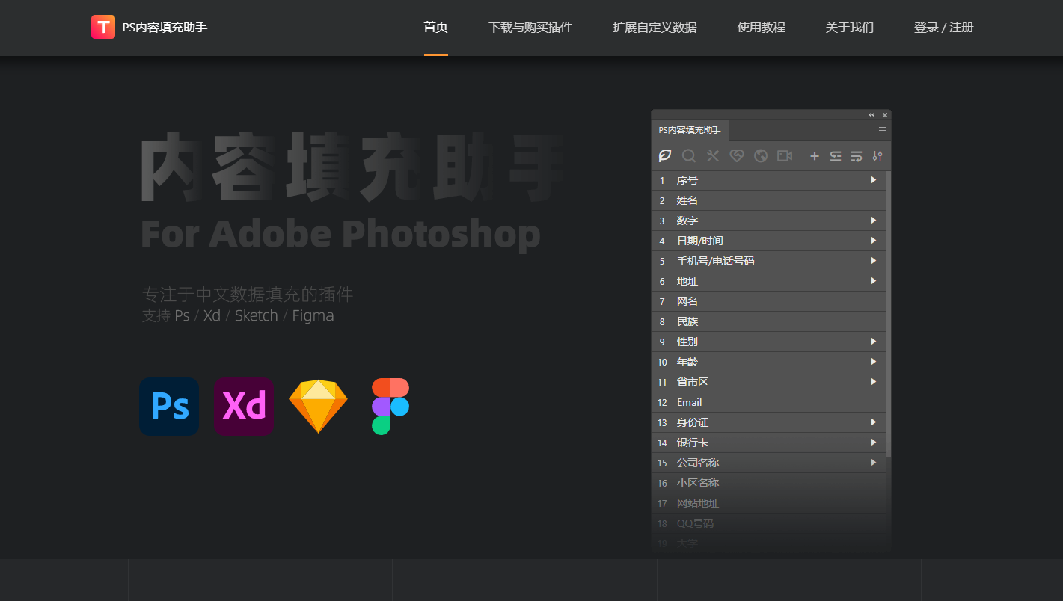
Task: Select the 民族 row in the list
Action: pyautogui.click(x=768, y=321)
